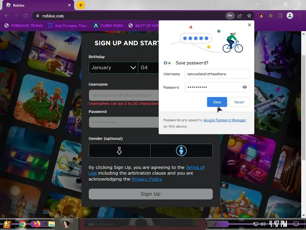Close the Roblox tab
306x230 pixels.
click(69, 5)
